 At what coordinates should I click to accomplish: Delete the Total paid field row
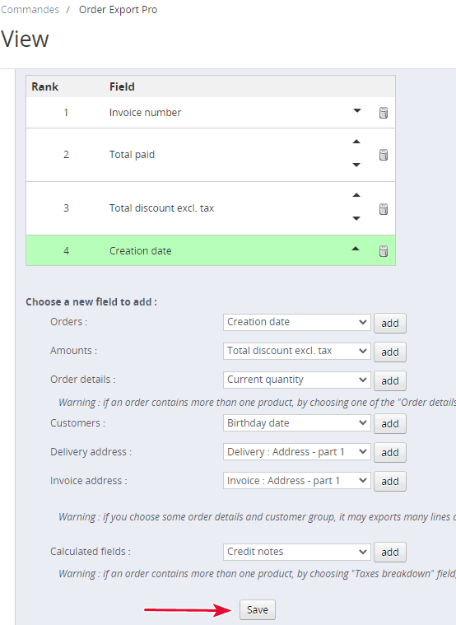click(383, 155)
